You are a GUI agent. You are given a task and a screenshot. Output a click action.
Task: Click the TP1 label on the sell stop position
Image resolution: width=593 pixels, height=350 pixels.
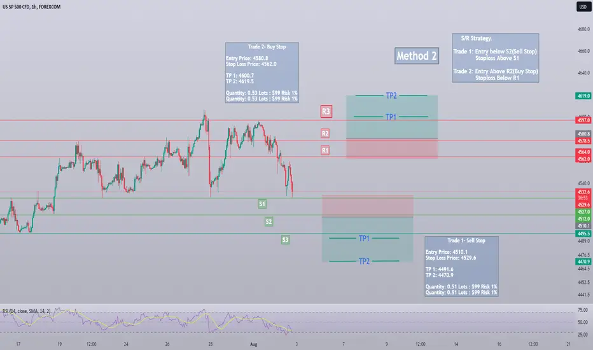coord(364,239)
